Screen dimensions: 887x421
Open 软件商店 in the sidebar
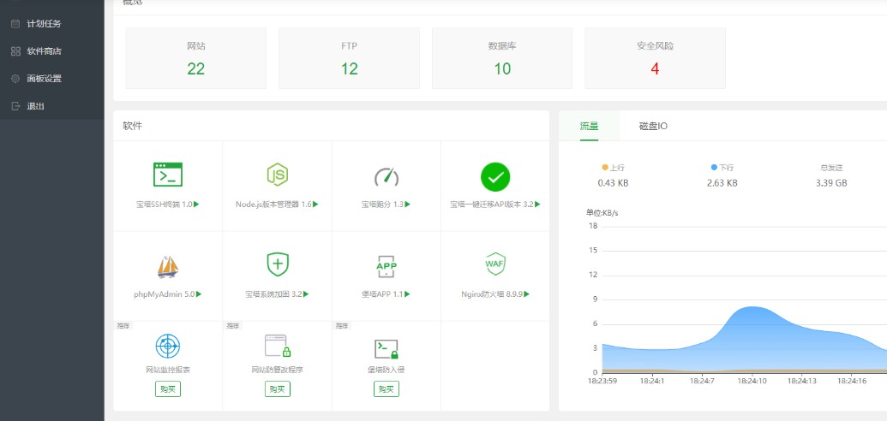pos(43,51)
